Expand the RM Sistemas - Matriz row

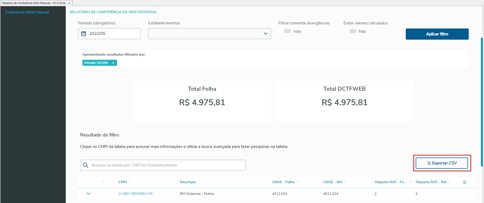(88, 194)
